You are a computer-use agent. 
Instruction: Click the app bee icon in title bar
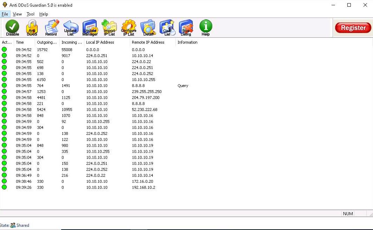click(5, 5)
